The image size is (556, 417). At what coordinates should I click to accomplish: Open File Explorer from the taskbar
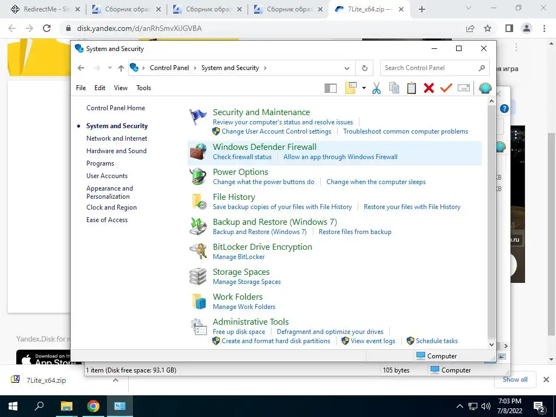pyautogui.click(x=66, y=406)
